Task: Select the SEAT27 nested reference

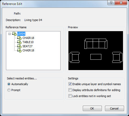Action: tap(27, 46)
